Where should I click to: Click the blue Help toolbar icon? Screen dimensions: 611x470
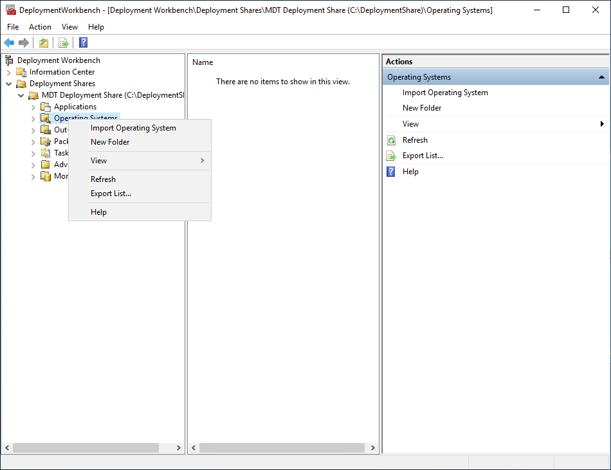pos(83,42)
